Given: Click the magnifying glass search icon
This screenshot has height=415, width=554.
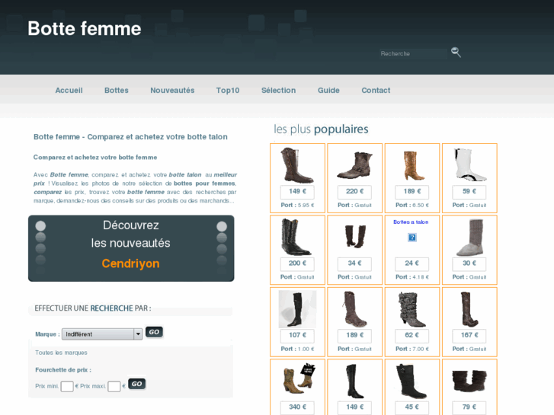Looking at the screenshot, I should [x=456, y=53].
